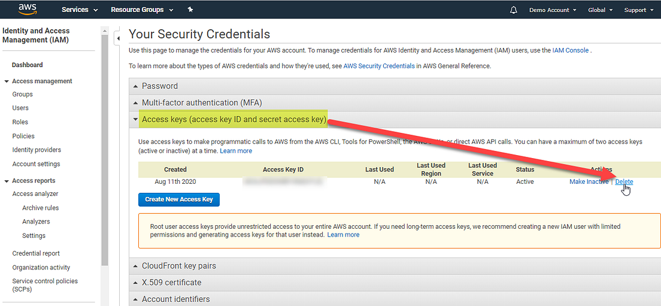Open Service control policies (SCPs)
The image size is (661, 306).
(x=45, y=285)
